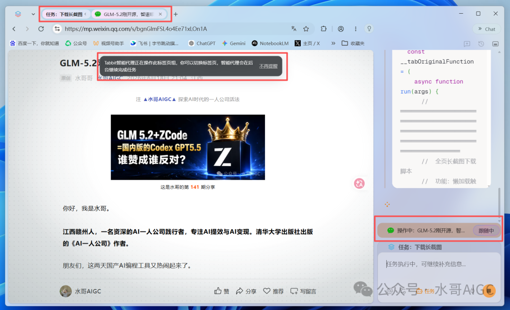The height and width of the screenshot is (310, 510).
Task: Bookmark this page with the star icon
Action: click(x=306, y=29)
